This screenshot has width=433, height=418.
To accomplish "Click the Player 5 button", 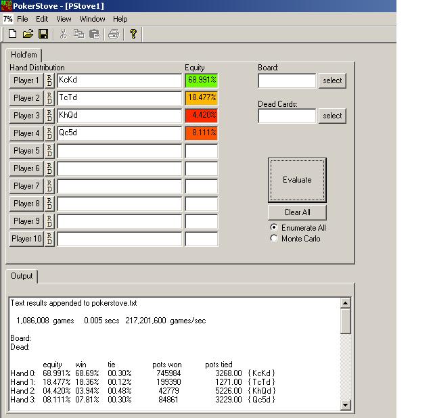I will click(26, 151).
